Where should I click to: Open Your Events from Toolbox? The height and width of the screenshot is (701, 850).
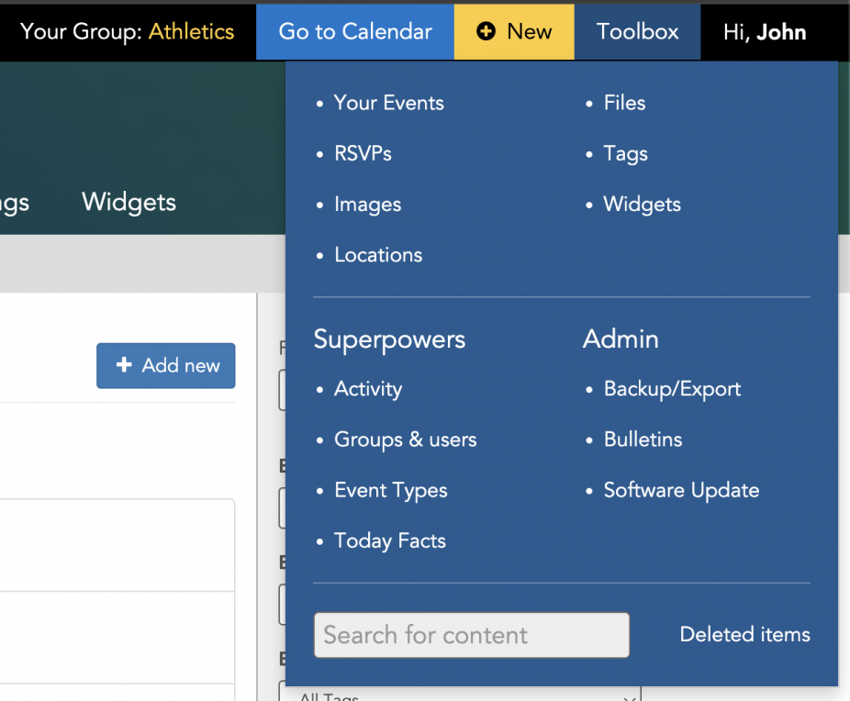388,103
